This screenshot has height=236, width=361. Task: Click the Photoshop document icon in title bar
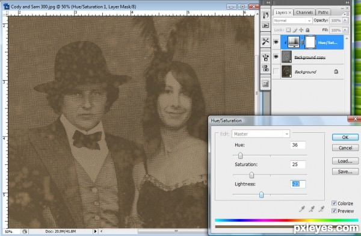click(x=7, y=6)
